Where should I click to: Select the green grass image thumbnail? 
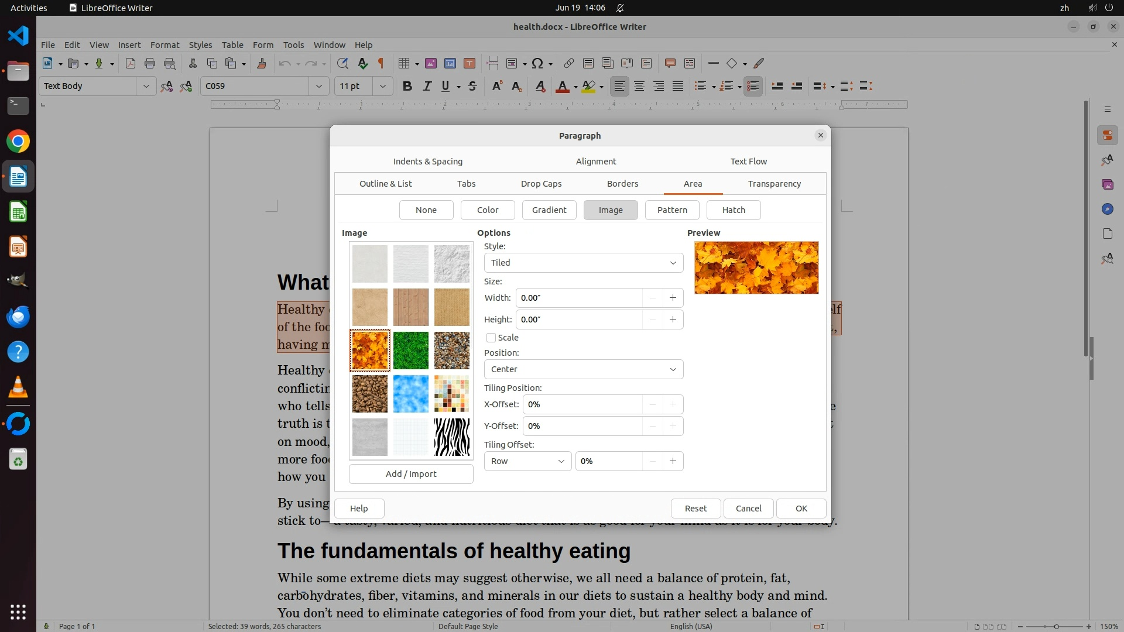point(411,351)
